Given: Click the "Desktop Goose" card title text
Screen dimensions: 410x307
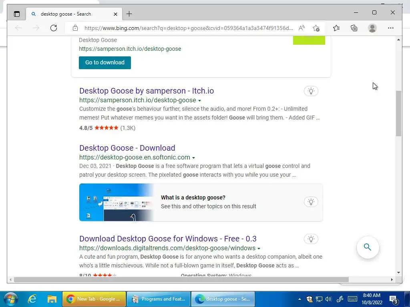Looking at the screenshot, I should [98, 40].
